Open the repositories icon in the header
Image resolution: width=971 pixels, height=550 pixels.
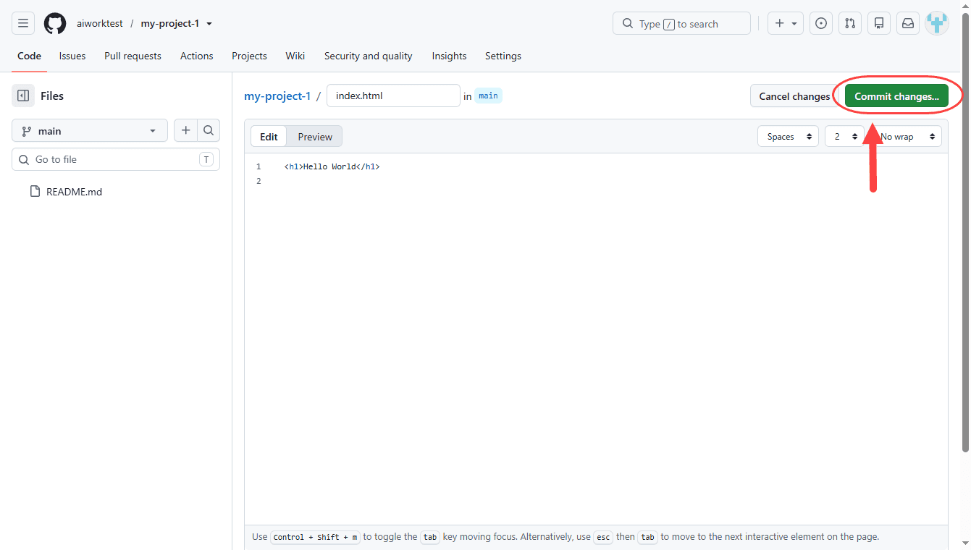(x=879, y=23)
